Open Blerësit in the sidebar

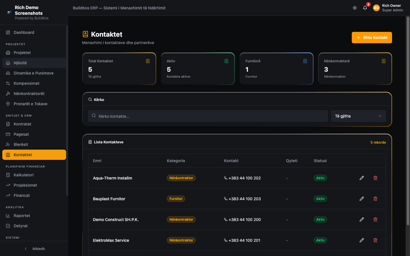tap(34, 144)
